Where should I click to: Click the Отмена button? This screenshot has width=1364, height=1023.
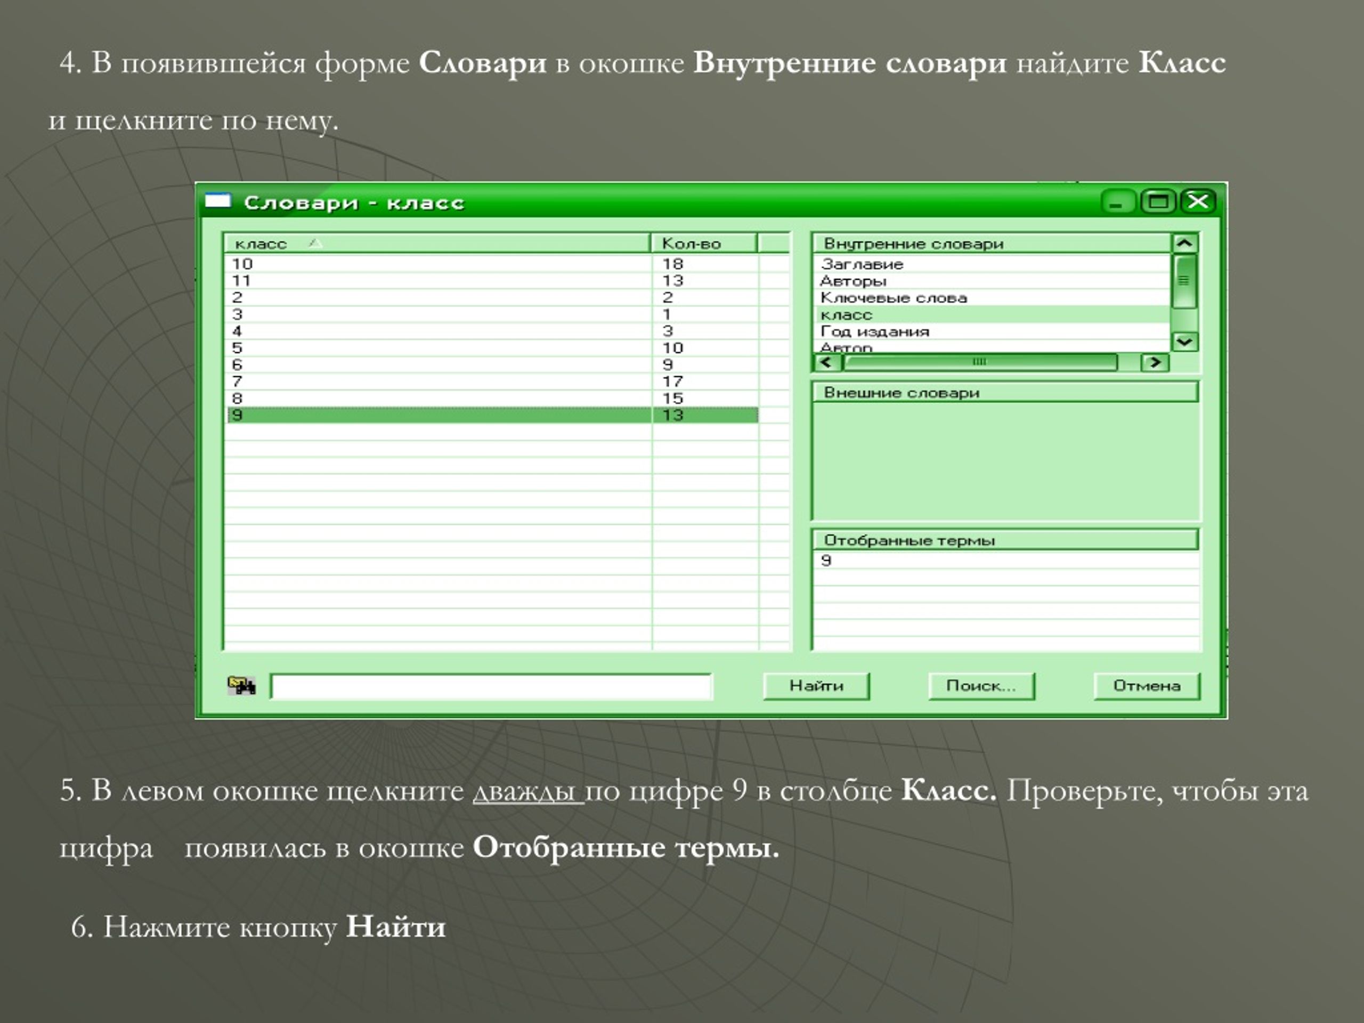click(x=1147, y=686)
